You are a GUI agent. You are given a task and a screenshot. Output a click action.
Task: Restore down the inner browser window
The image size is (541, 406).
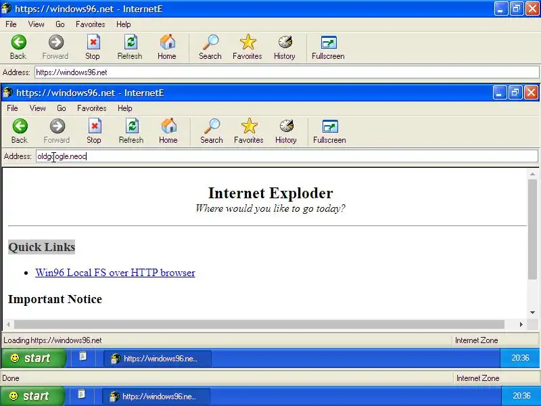[x=515, y=93]
